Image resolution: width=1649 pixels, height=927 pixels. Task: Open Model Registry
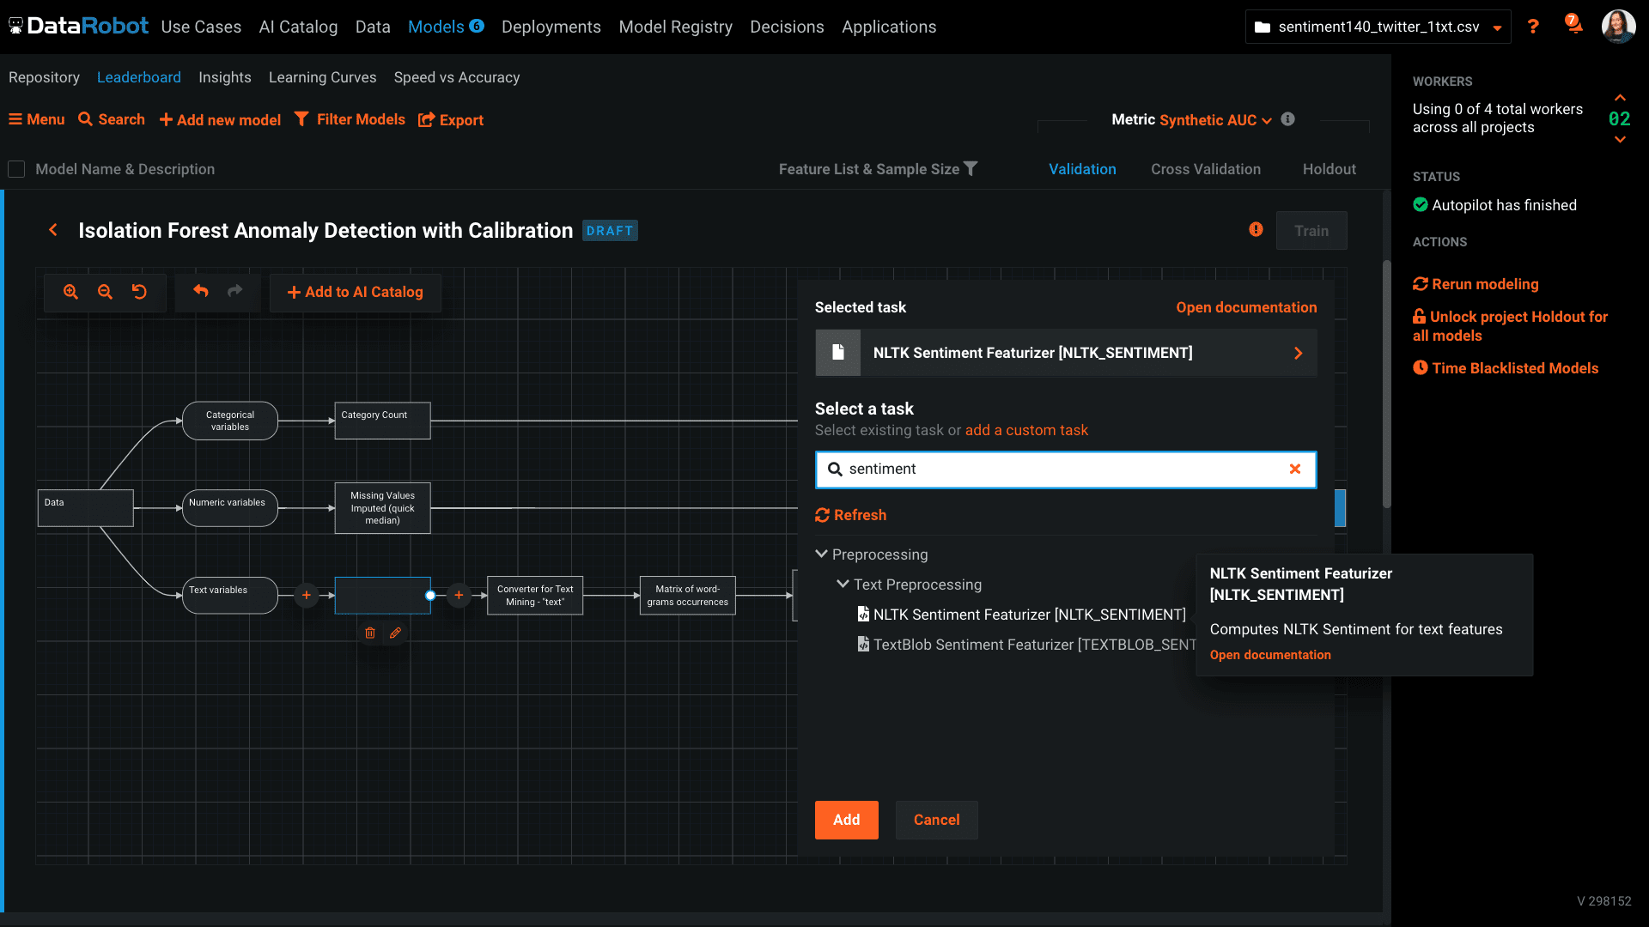(676, 27)
